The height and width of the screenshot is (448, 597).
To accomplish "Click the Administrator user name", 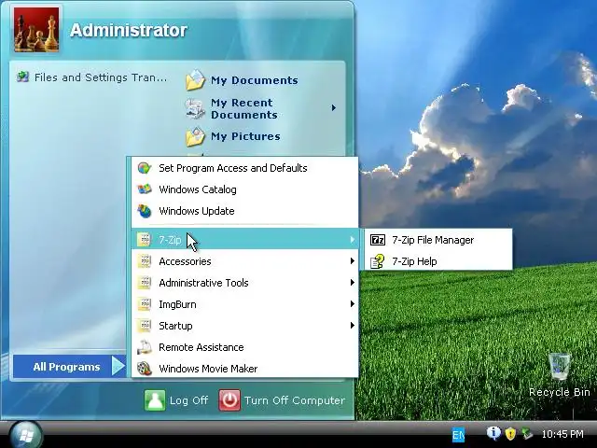I will (x=129, y=30).
